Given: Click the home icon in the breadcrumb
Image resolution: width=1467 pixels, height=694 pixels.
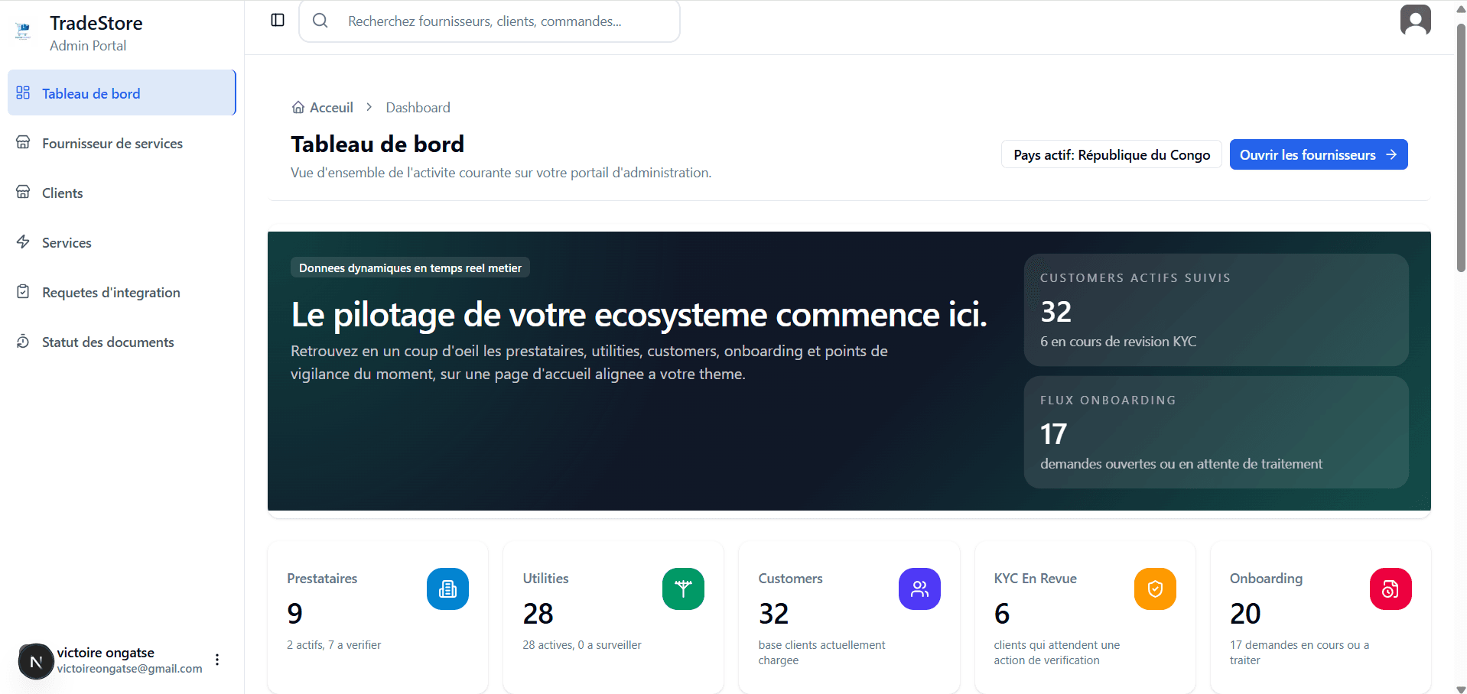Looking at the screenshot, I should [298, 107].
